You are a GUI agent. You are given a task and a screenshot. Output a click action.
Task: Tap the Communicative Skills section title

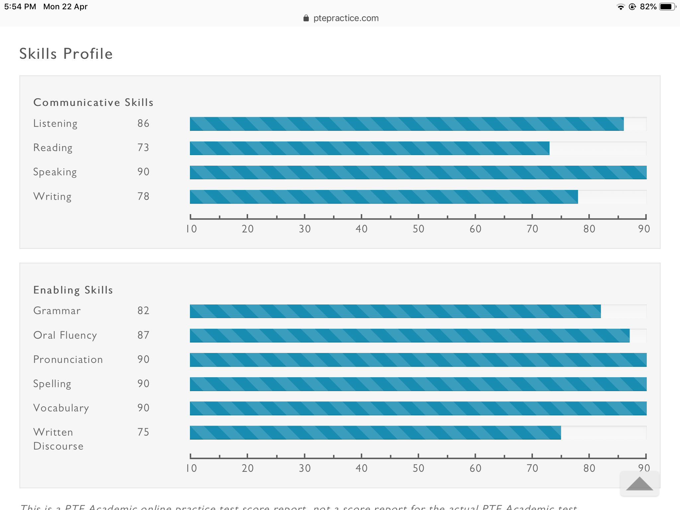click(x=93, y=102)
